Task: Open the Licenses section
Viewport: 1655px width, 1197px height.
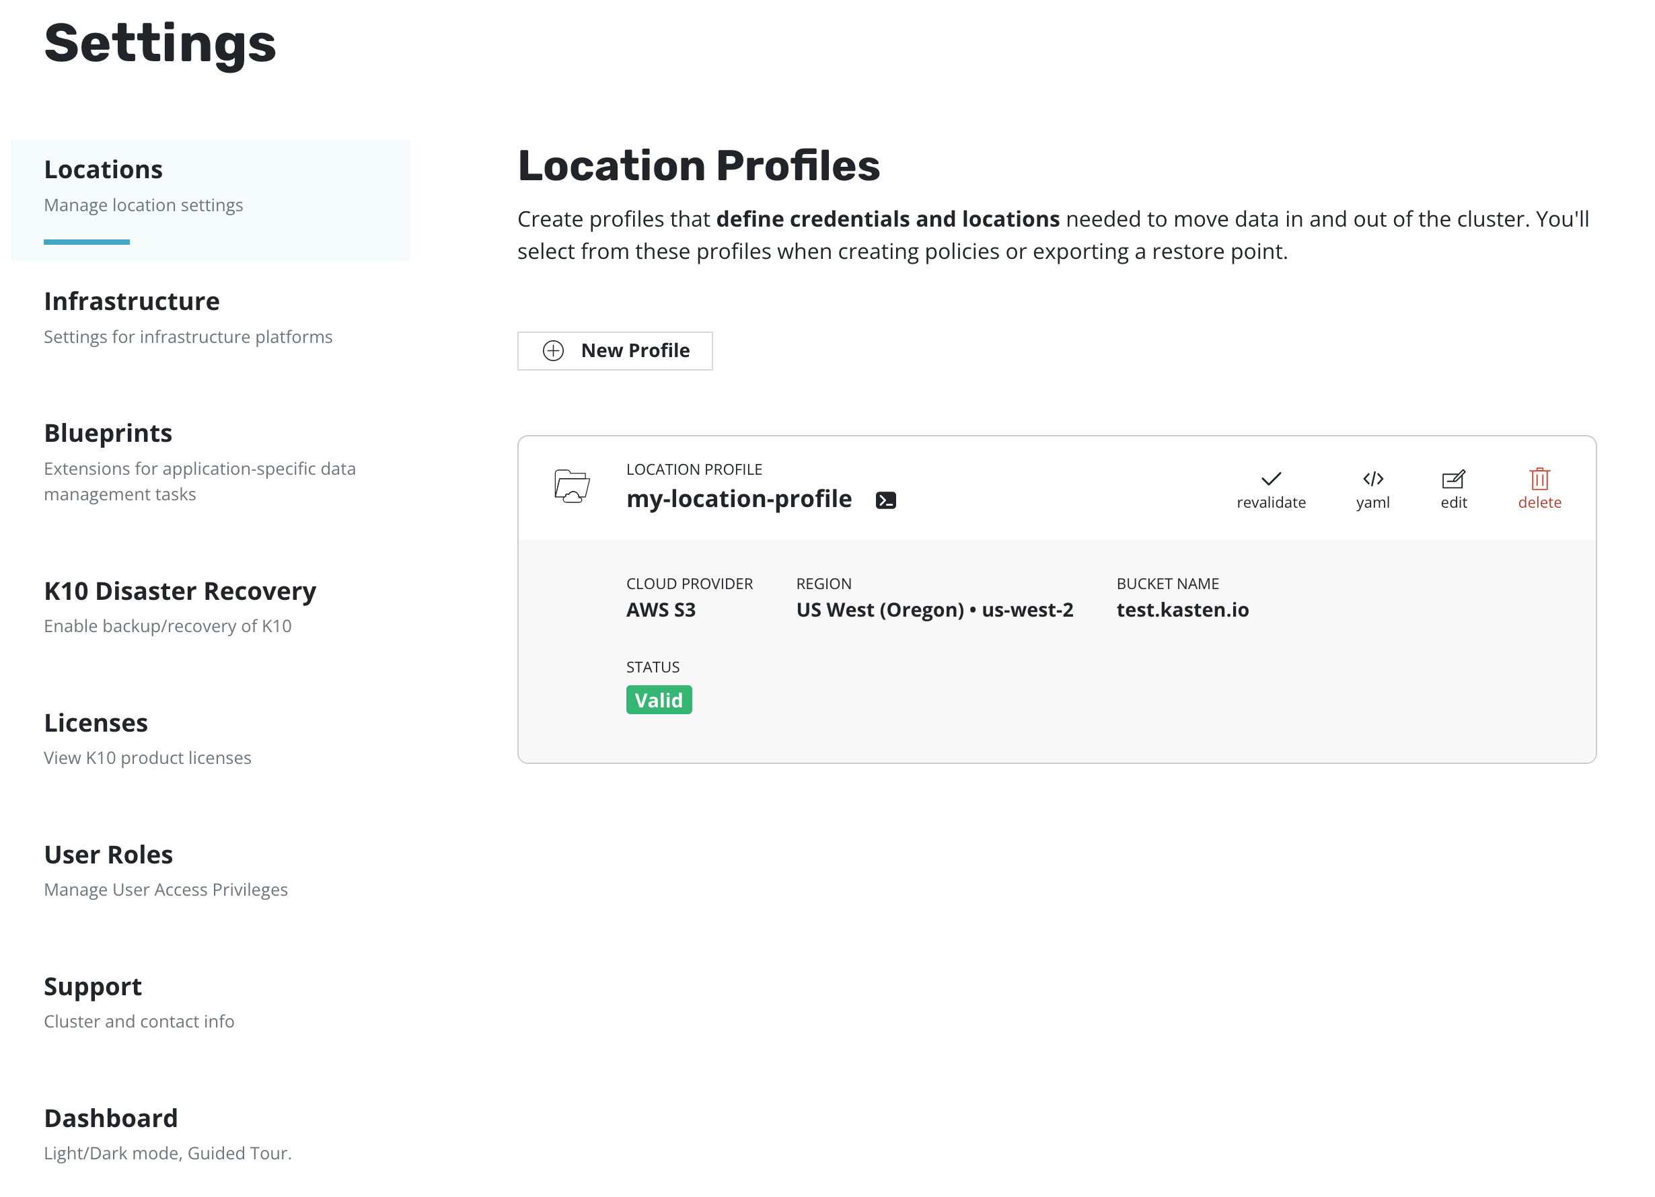Action: point(96,723)
